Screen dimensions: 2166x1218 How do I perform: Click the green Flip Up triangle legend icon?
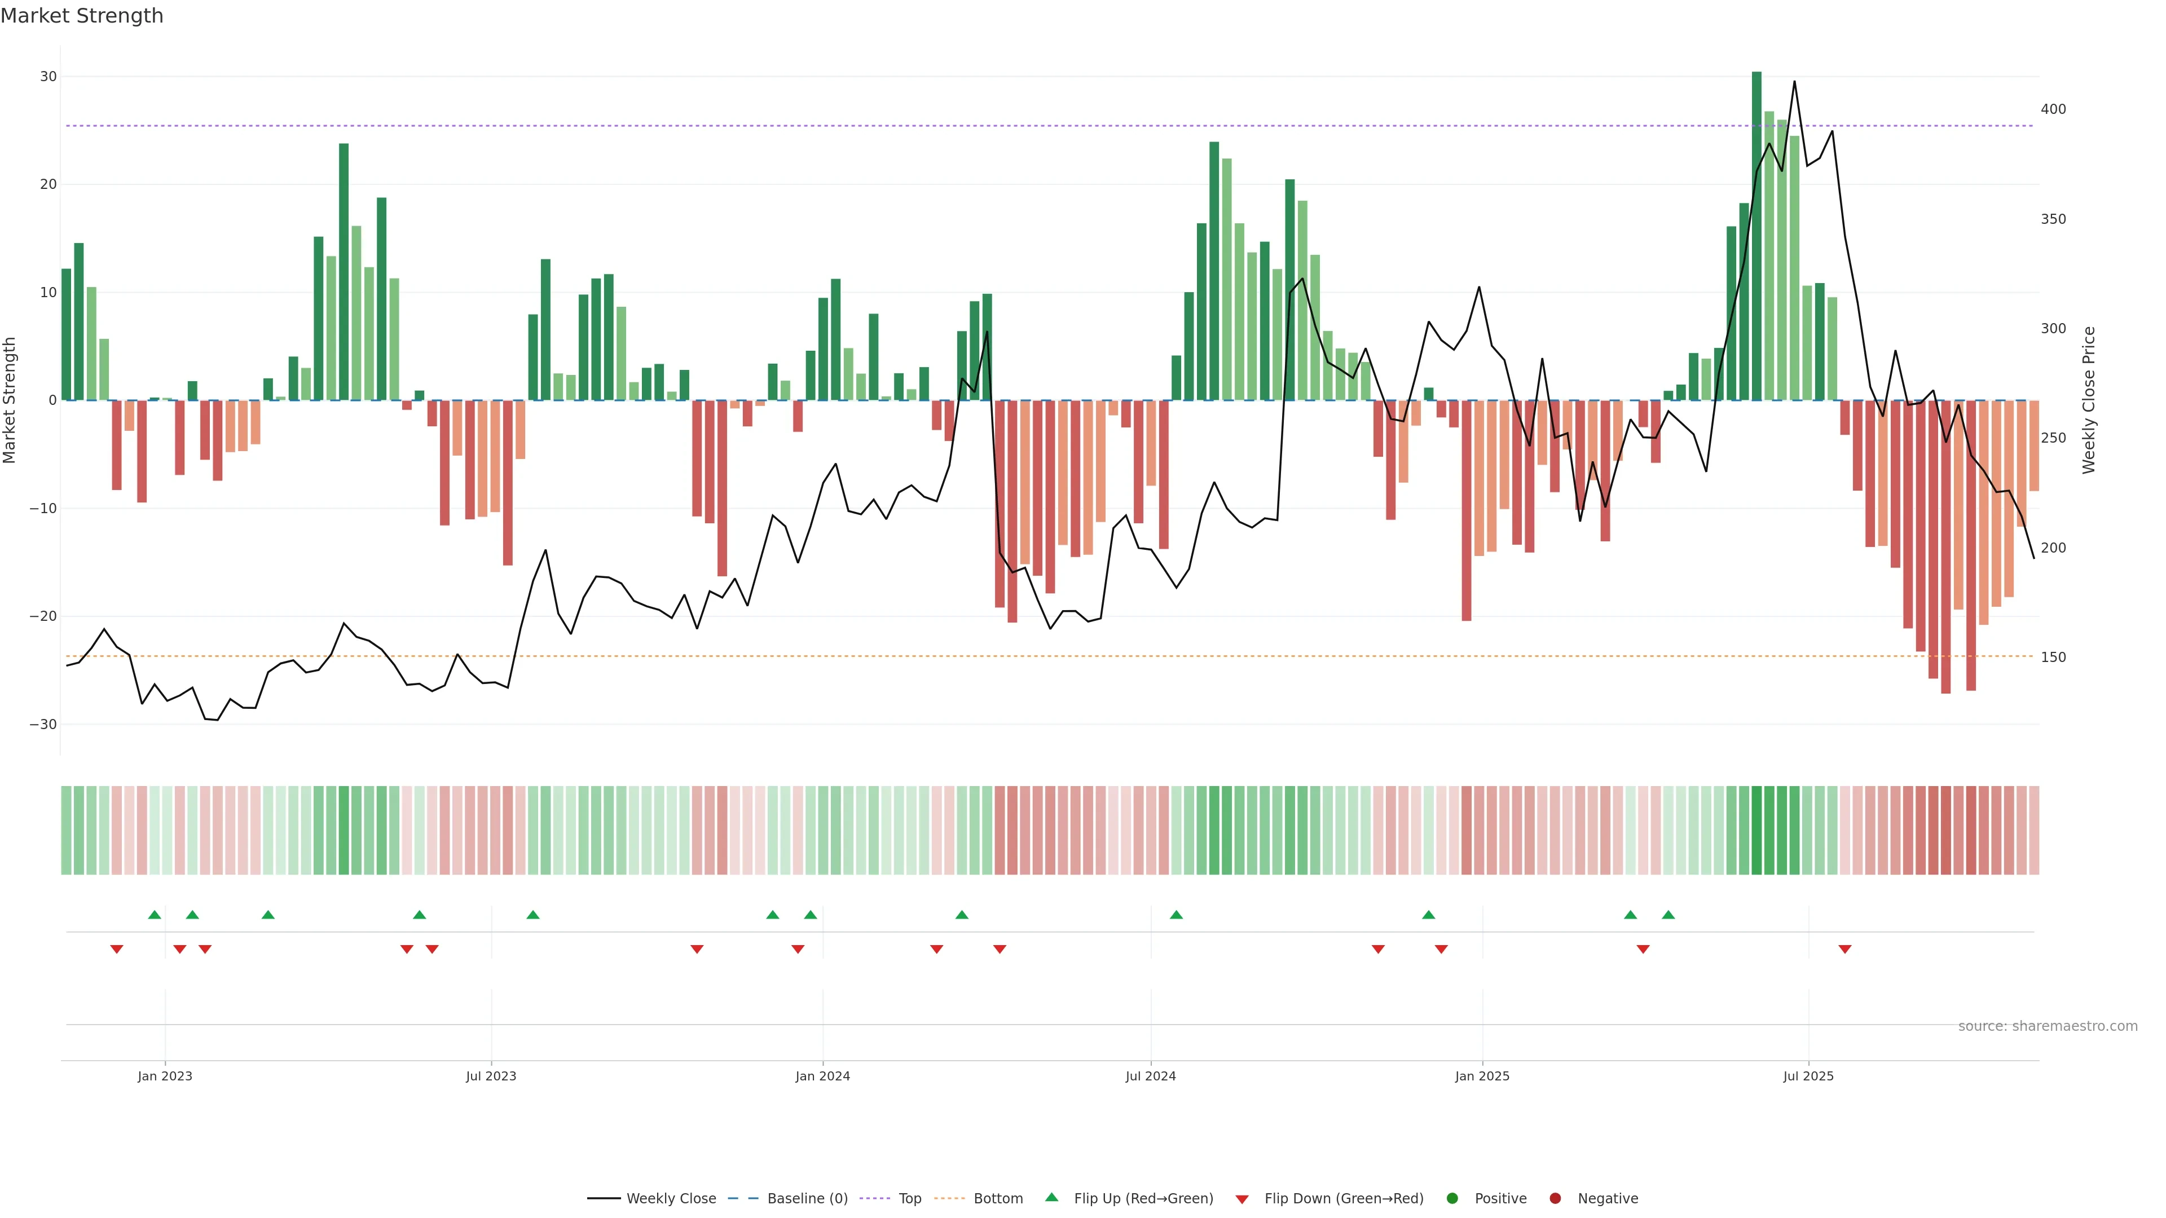tap(1051, 1198)
